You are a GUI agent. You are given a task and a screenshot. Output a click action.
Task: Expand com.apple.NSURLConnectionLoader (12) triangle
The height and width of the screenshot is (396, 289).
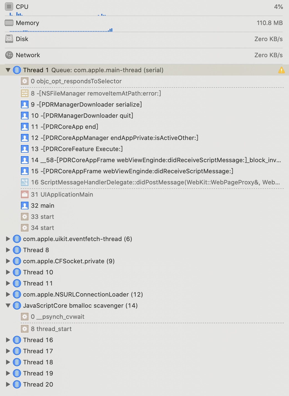[x=8, y=294]
